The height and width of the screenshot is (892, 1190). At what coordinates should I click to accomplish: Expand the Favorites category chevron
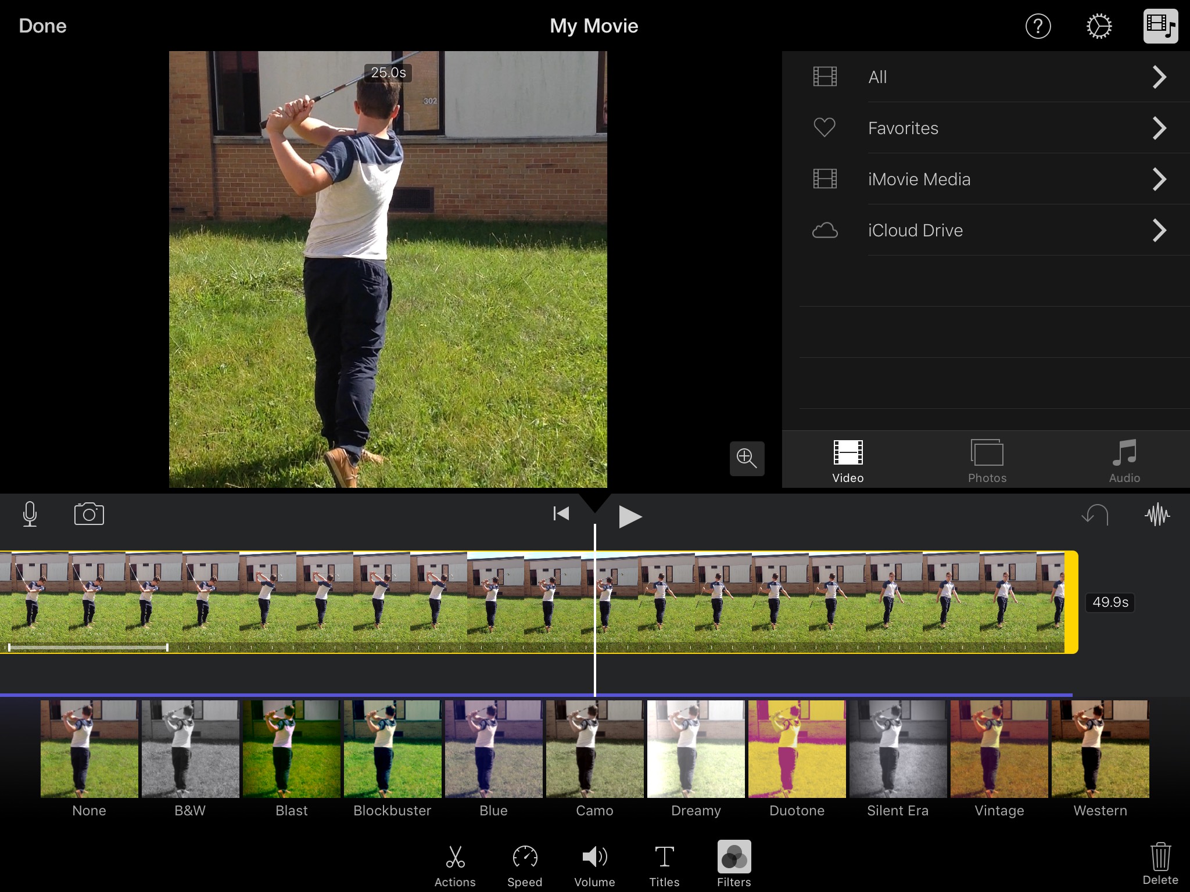click(x=1159, y=128)
